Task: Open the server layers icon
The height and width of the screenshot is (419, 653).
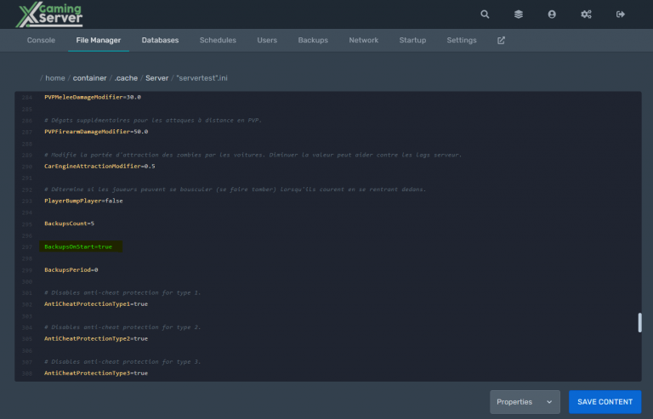Action: tap(518, 14)
